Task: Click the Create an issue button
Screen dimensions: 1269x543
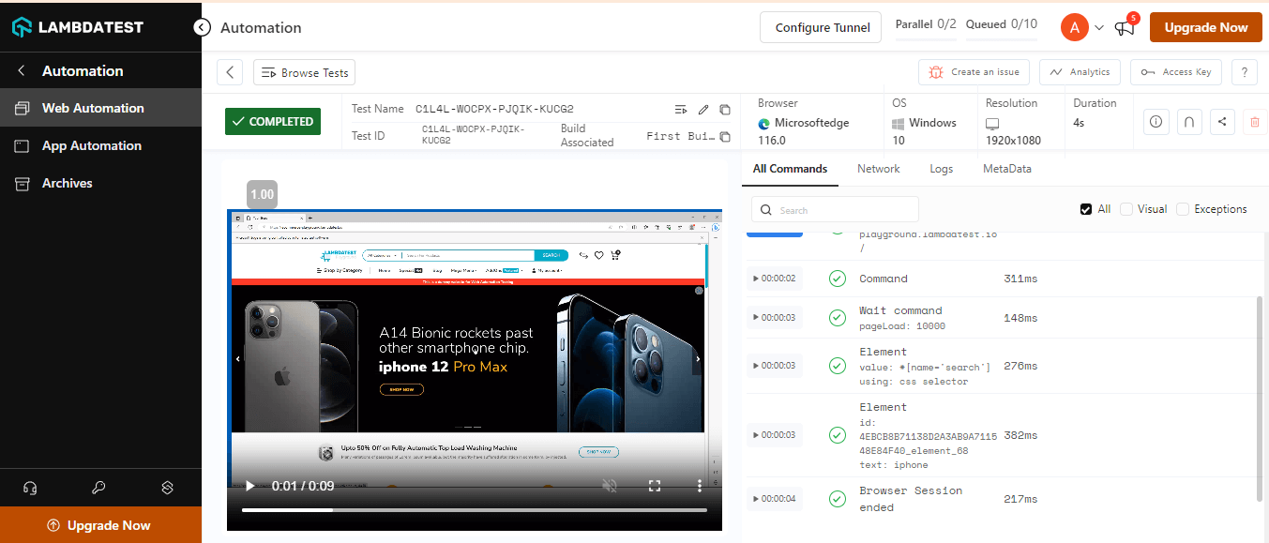Action: (974, 72)
